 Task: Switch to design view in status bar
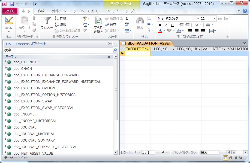pos(240,158)
